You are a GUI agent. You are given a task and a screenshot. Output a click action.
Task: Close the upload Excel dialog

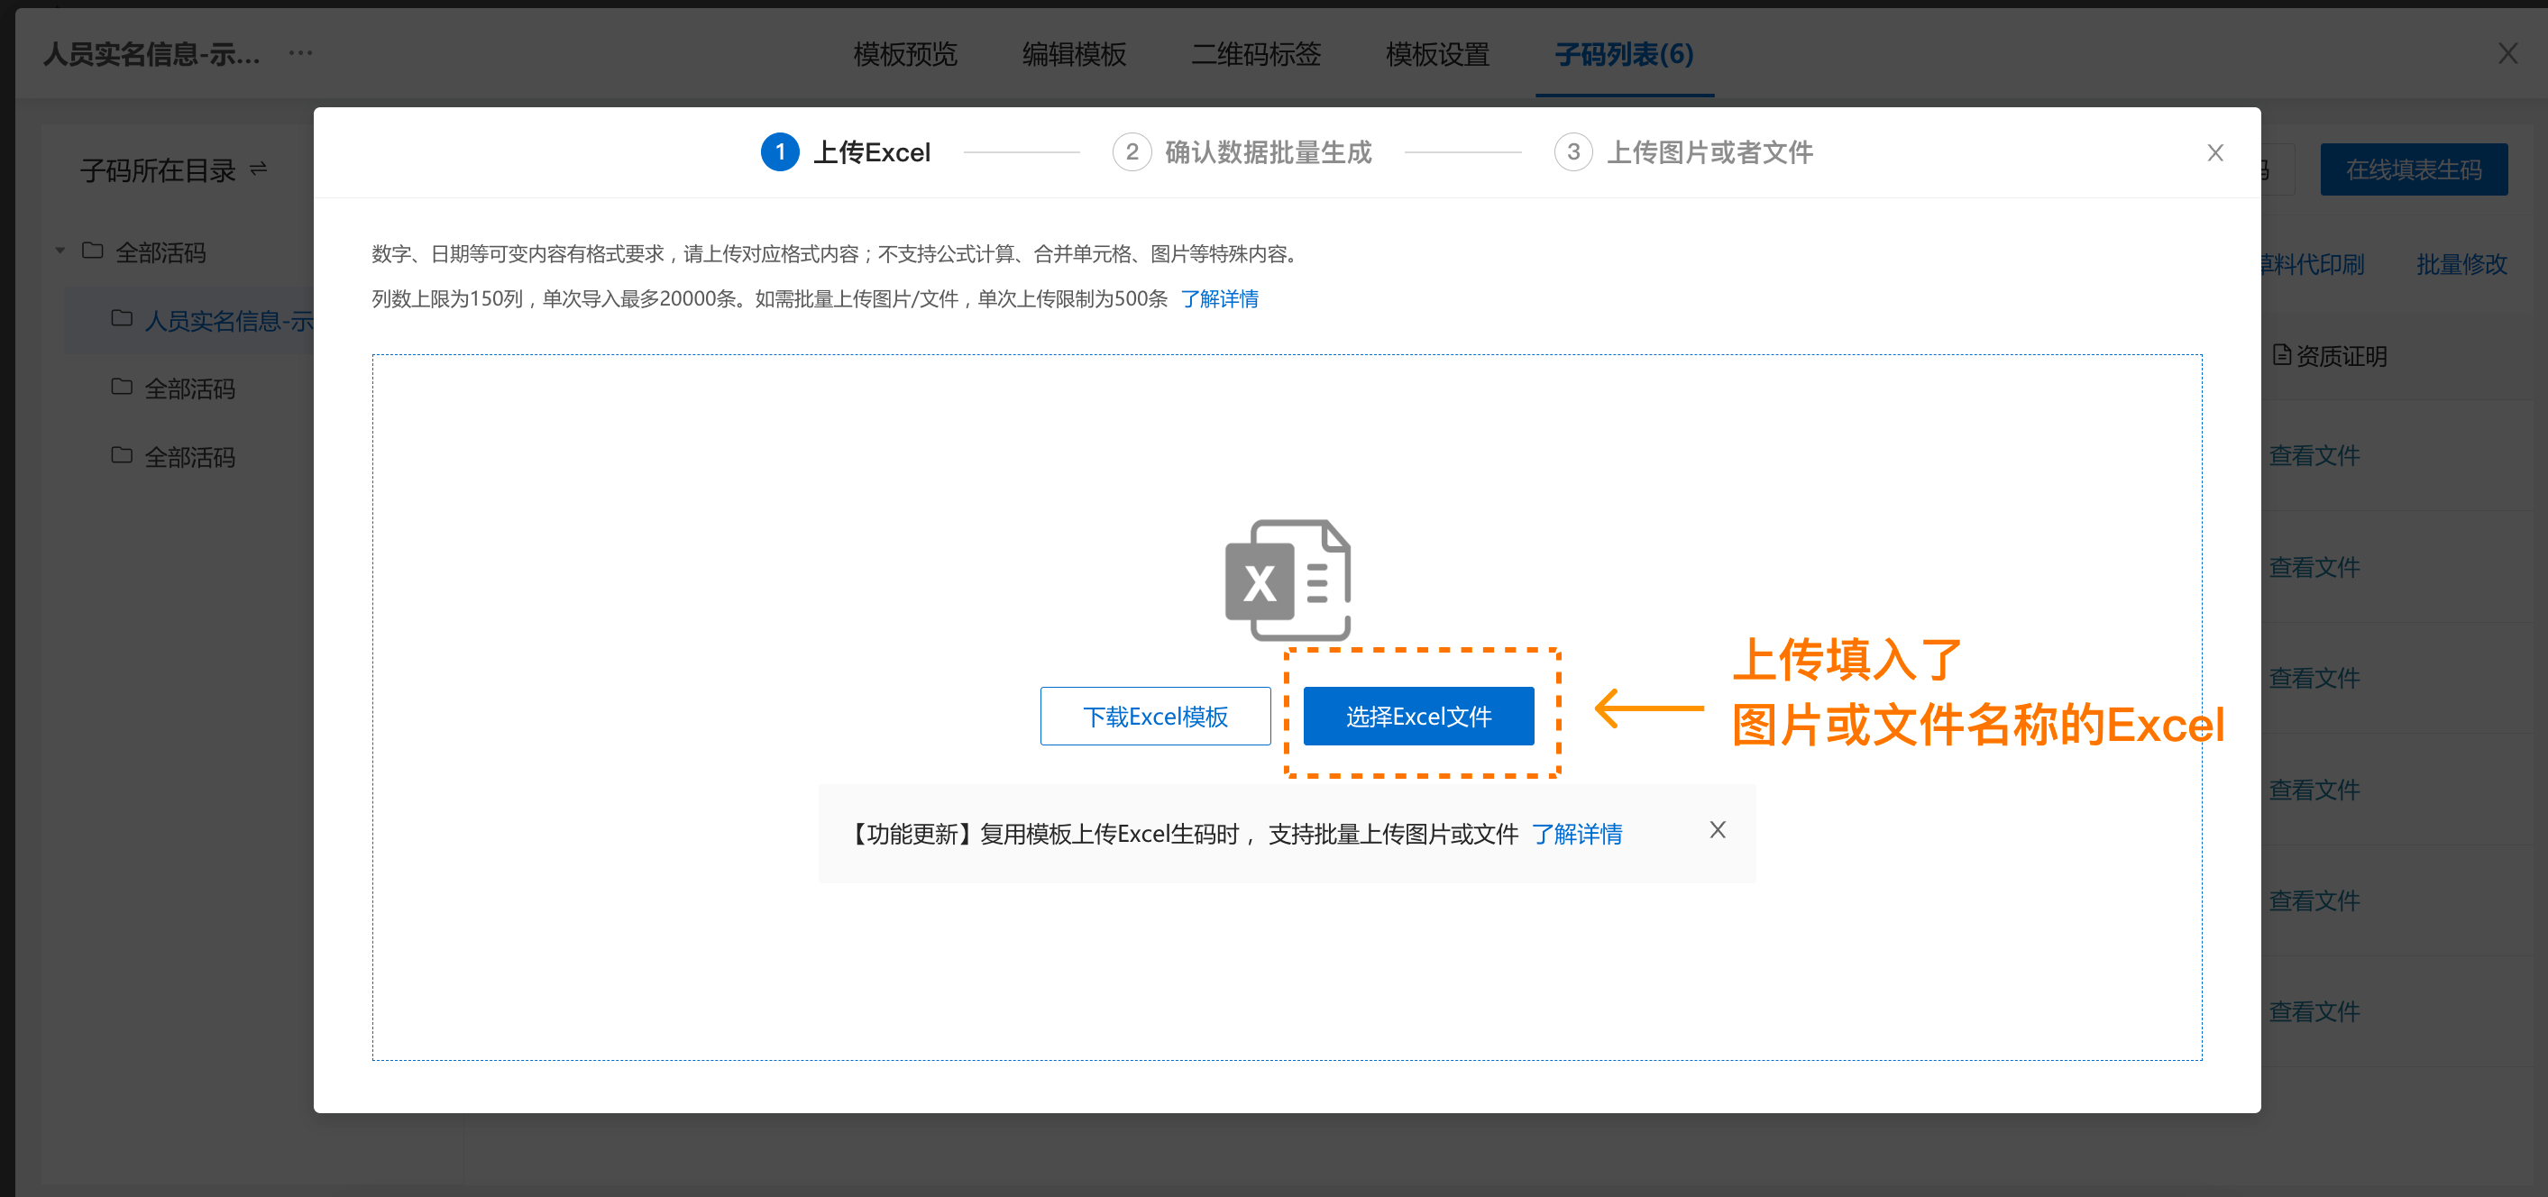[x=2214, y=152]
